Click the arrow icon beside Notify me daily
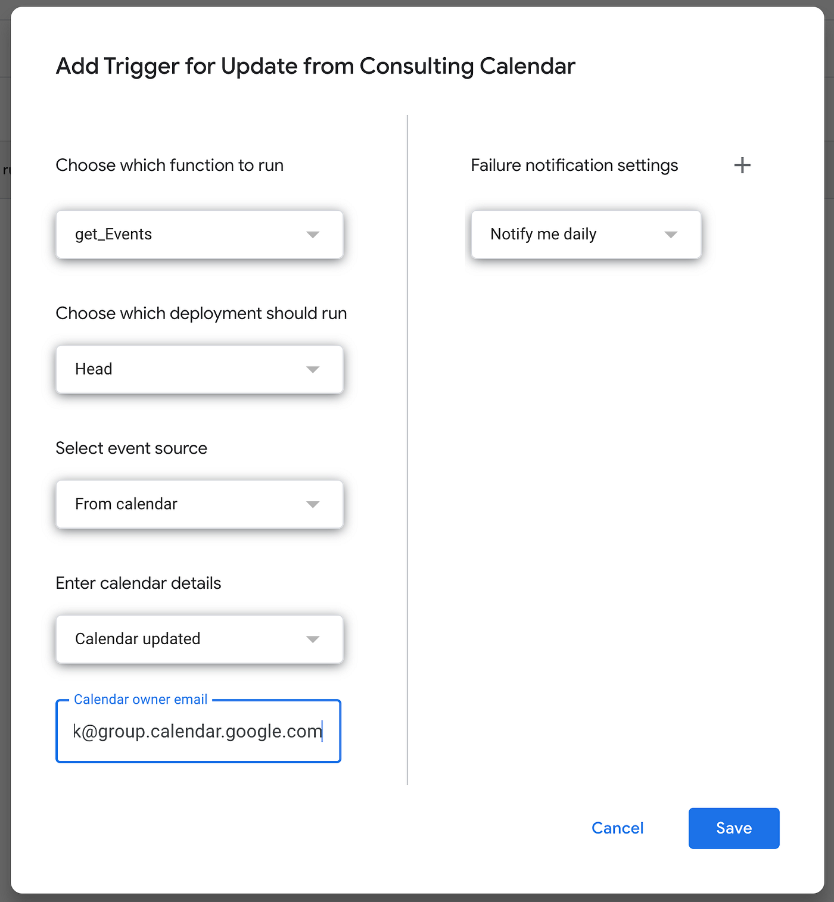The width and height of the screenshot is (834, 902). [x=671, y=235]
